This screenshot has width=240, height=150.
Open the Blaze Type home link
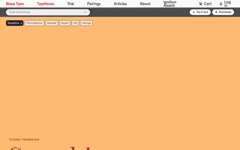[15, 4]
